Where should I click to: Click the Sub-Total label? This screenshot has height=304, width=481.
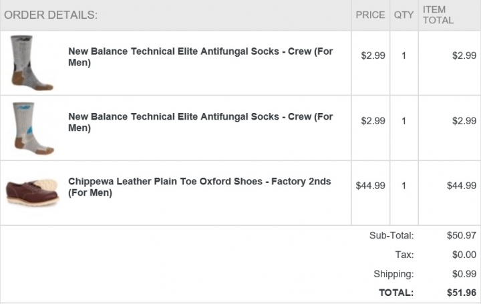click(391, 235)
